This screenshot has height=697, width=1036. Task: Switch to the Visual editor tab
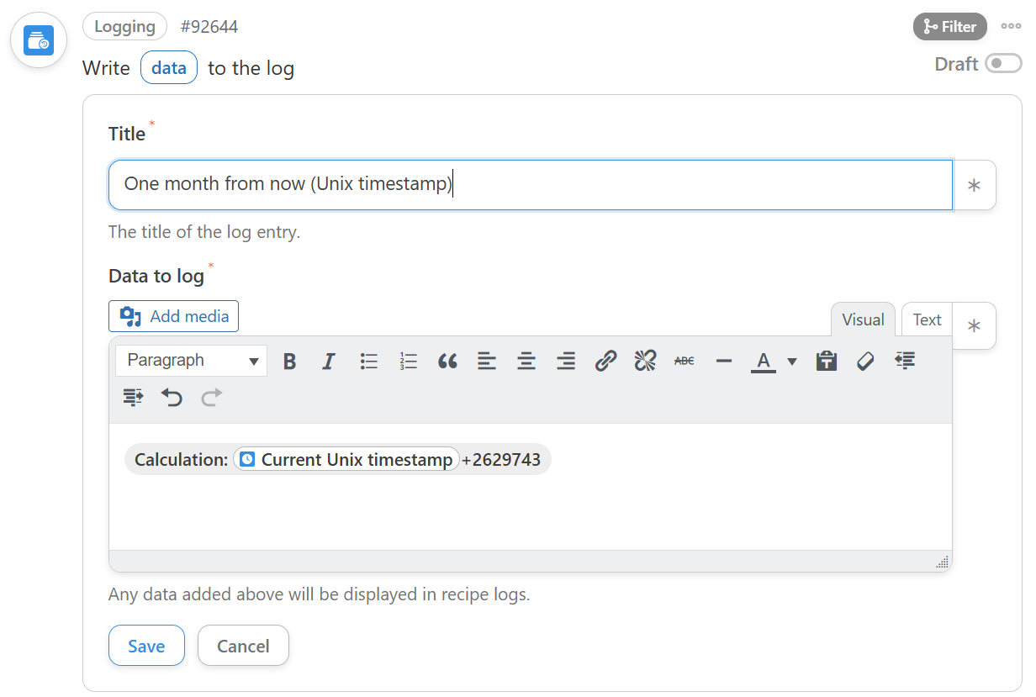click(x=863, y=319)
